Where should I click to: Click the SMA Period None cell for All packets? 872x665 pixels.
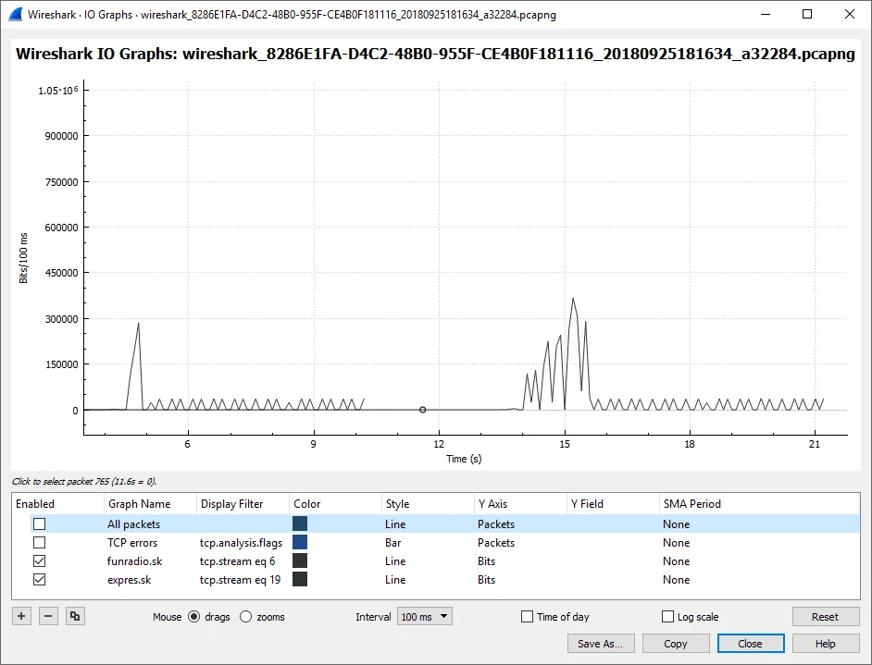click(677, 523)
